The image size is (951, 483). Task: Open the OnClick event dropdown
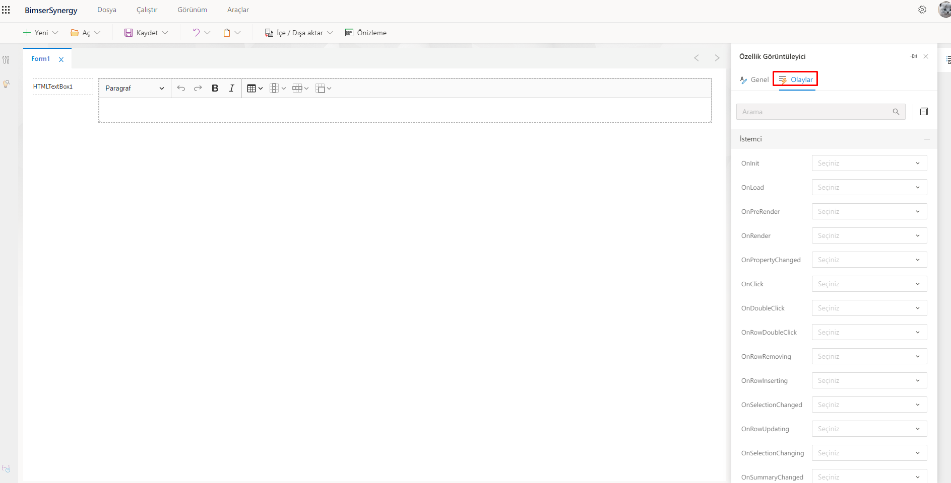click(869, 284)
